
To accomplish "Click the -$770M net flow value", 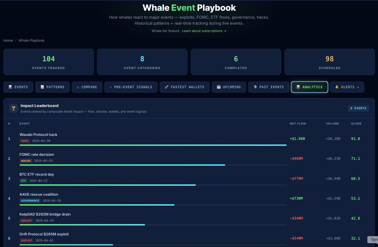I will point(296,178).
